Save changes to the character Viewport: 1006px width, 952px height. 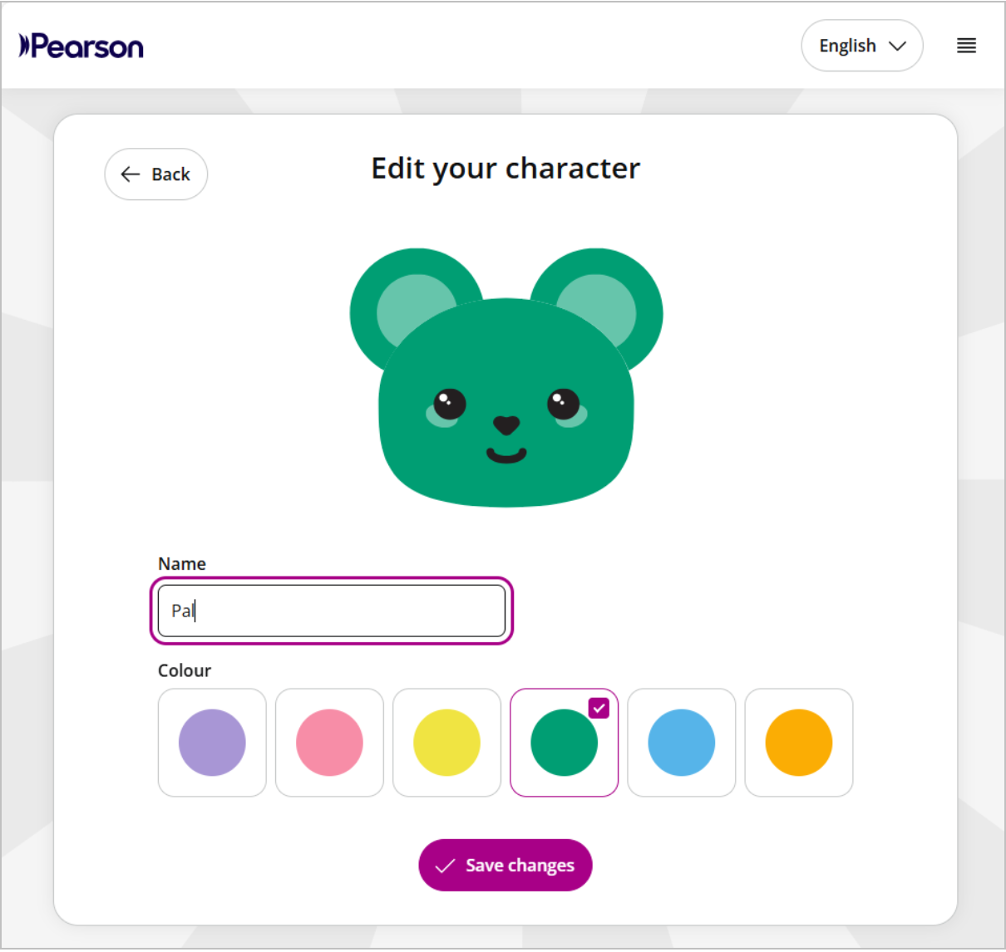[505, 866]
